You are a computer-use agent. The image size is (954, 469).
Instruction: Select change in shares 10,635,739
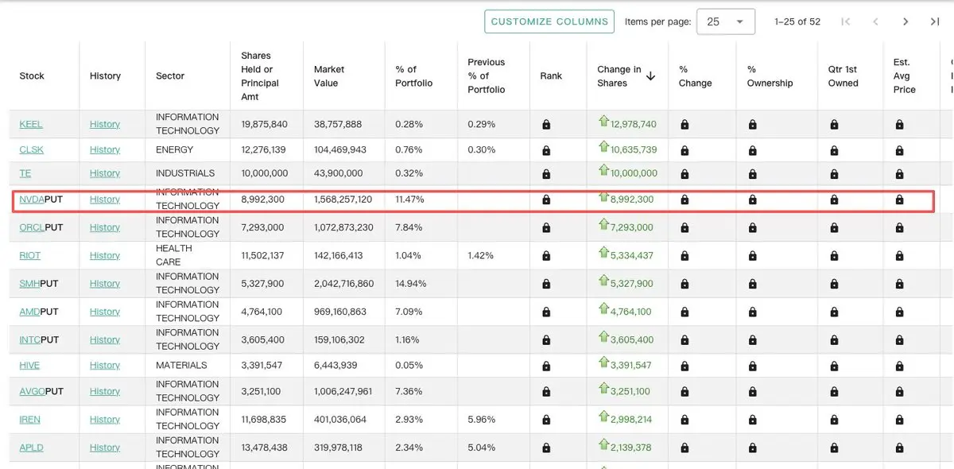point(634,149)
